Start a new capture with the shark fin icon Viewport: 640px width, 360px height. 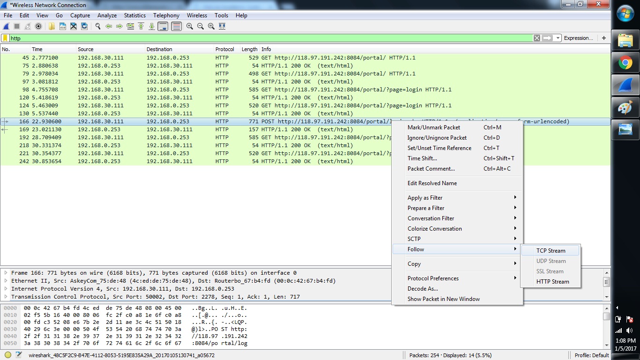[x=6, y=26]
